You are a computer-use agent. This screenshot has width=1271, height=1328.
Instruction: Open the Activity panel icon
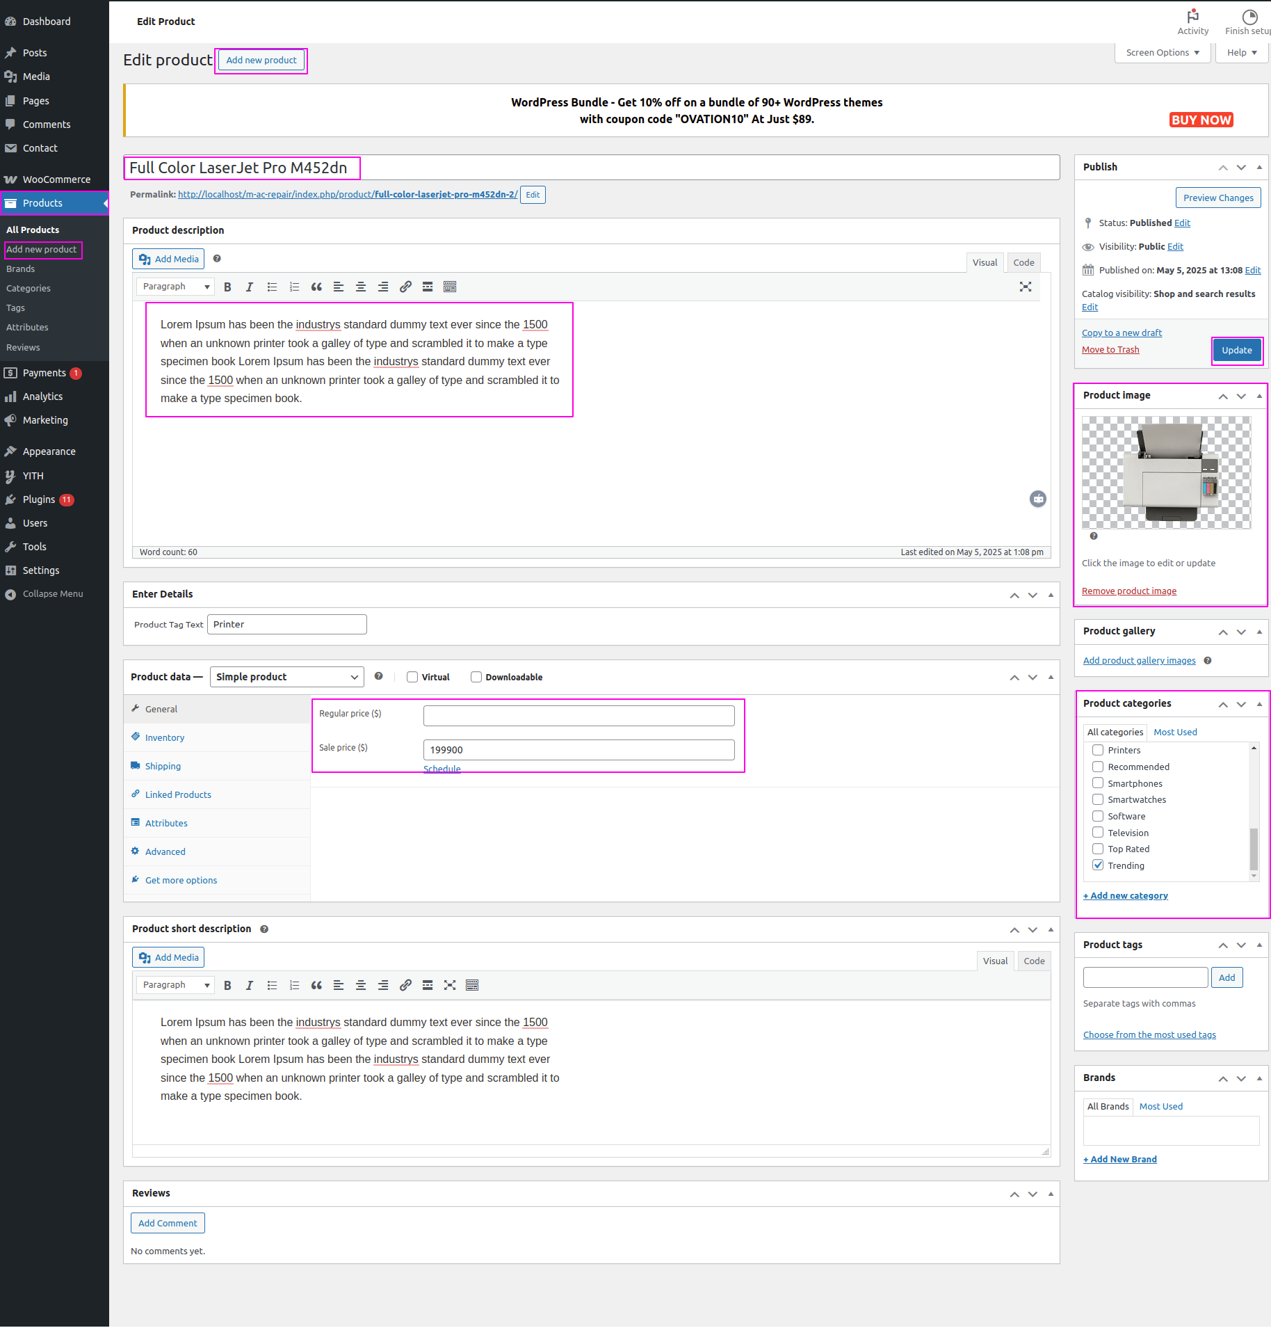1192,22
